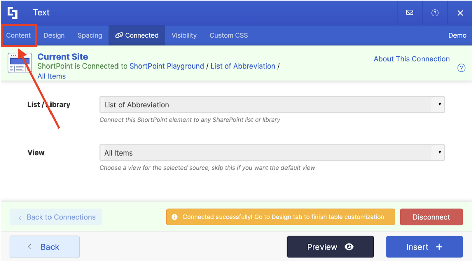Switch to the Content tab
The height and width of the screenshot is (262, 472).
click(19, 35)
